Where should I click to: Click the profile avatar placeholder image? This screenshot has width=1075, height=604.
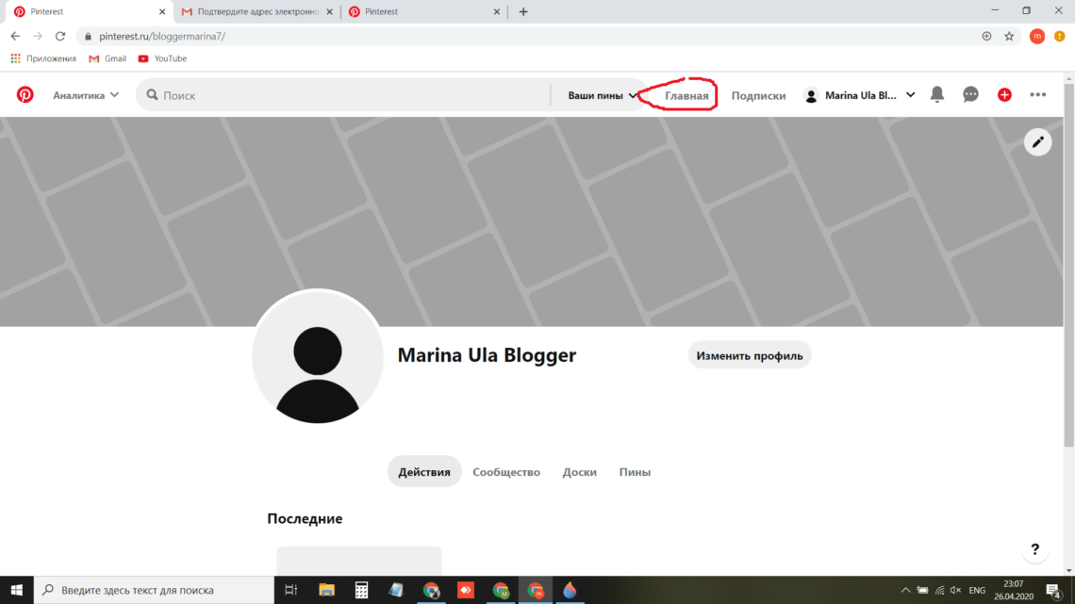coord(318,357)
